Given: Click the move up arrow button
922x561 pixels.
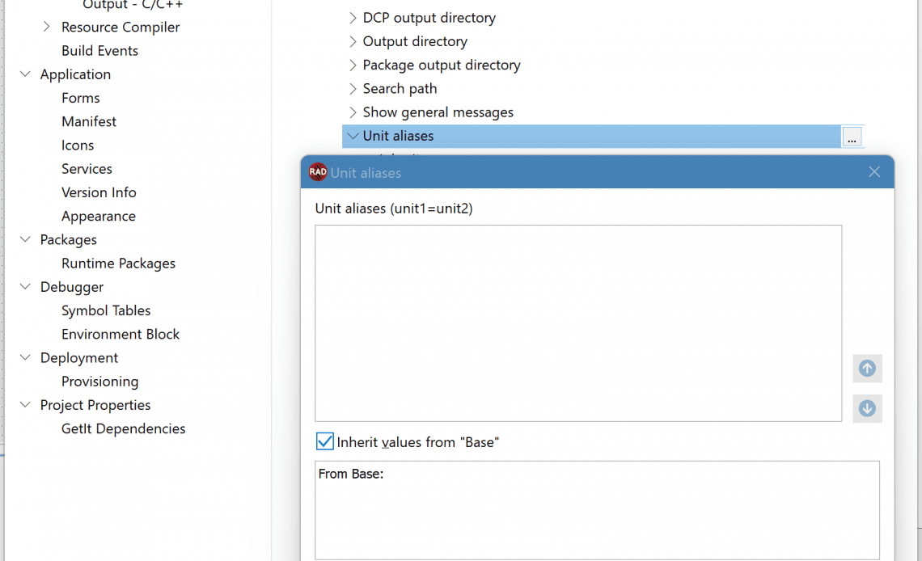Looking at the screenshot, I should point(867,369).
